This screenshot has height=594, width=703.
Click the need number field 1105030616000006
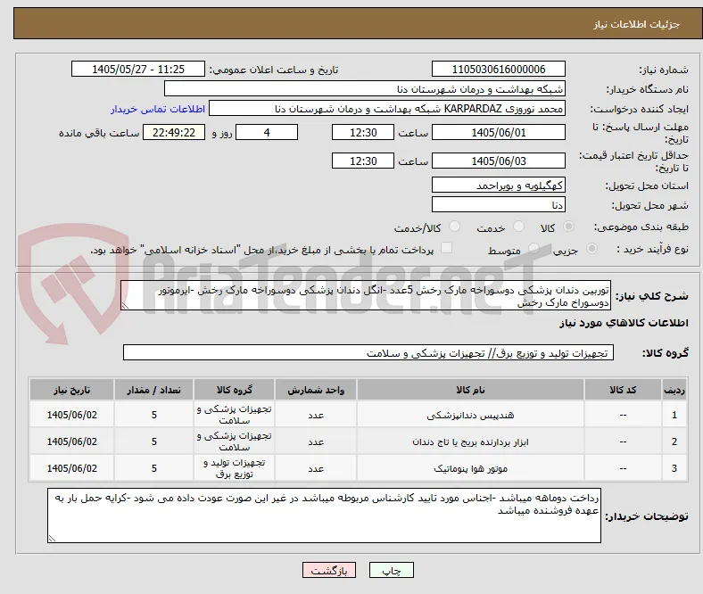tap(498, 69)
